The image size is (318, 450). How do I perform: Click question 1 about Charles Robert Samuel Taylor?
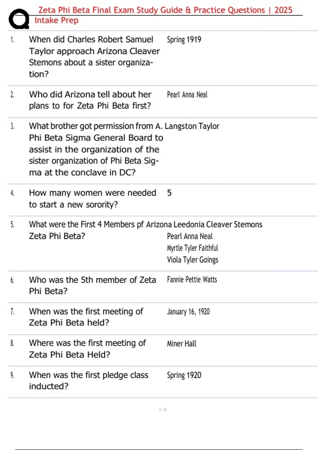94,57
